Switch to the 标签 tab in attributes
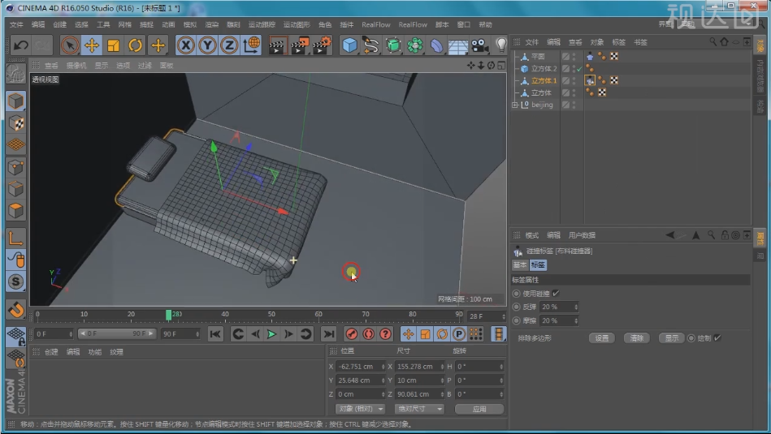Screen dimensions: 771x434 pyautogui.click(x=538, y=265)
